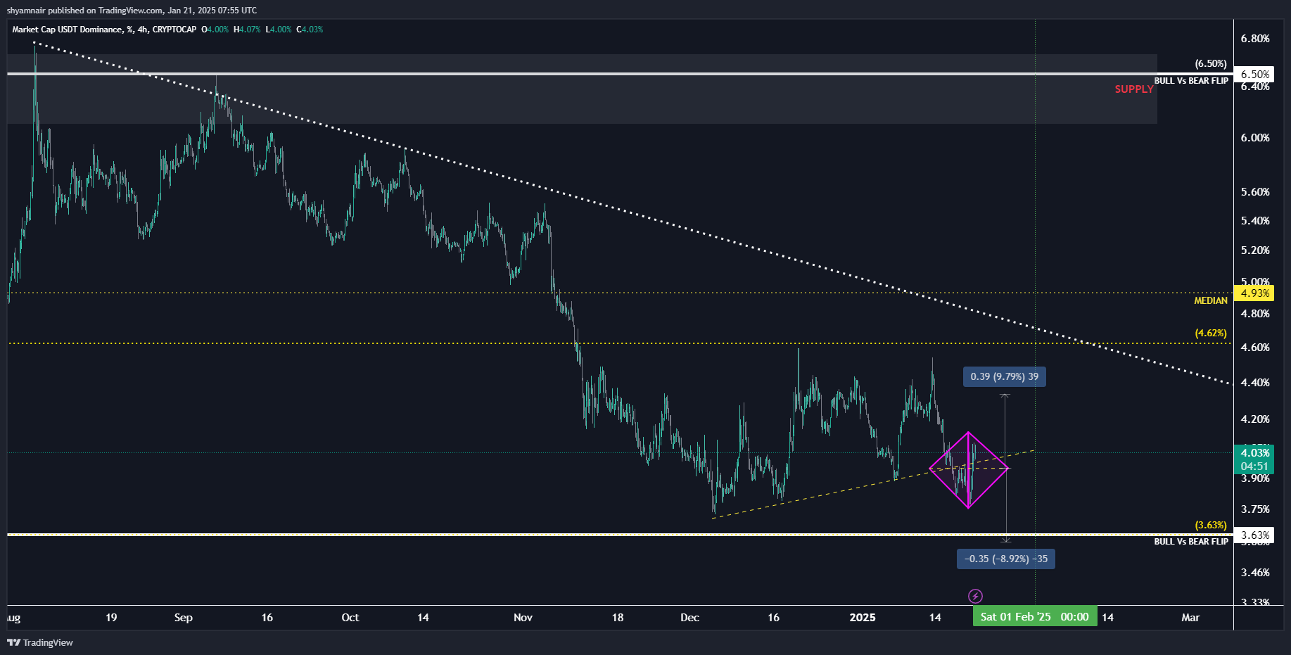Click the Mar label on the time axis
Viewport: 1291px width, 655px height.
tap(1190, 618)
